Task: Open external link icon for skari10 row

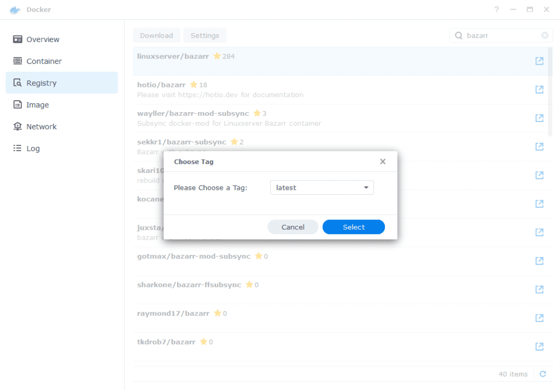Action: coord(539,176)
